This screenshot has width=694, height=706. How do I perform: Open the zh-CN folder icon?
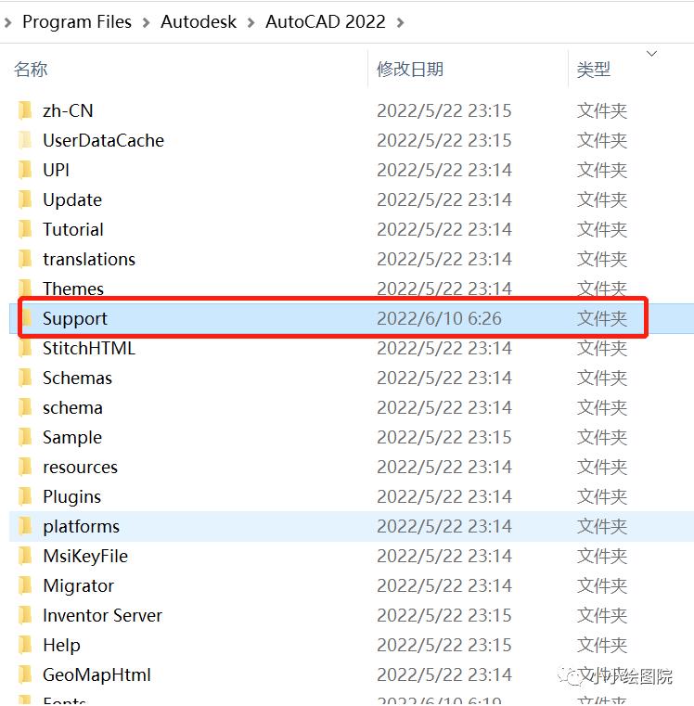click(x=25, y=110)
